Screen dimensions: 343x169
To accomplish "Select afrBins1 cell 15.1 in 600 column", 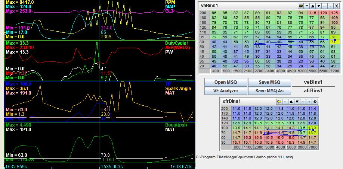I will [x=237, y=143].
